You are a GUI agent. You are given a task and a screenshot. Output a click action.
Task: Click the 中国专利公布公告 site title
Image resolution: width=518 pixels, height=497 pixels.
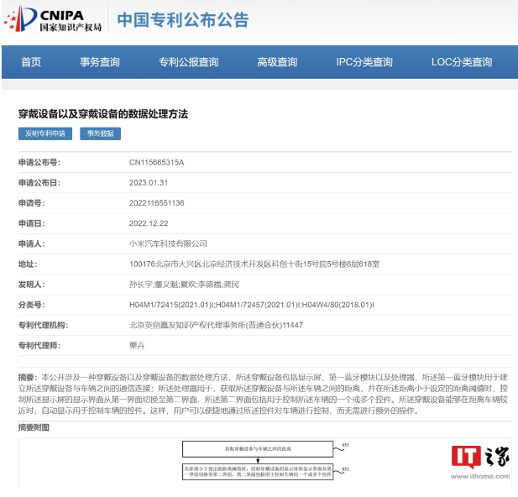click(x=182, y=20)
